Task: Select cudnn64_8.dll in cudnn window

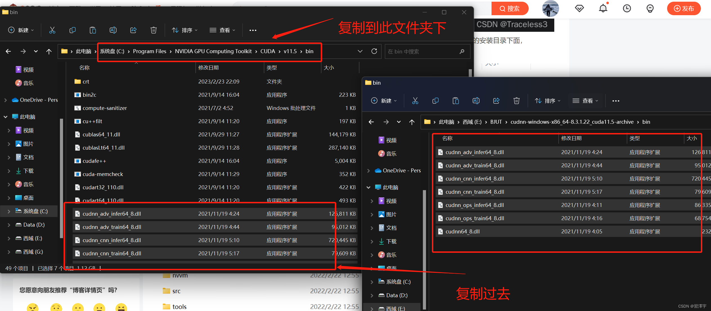Action: [x=573, y=231]
